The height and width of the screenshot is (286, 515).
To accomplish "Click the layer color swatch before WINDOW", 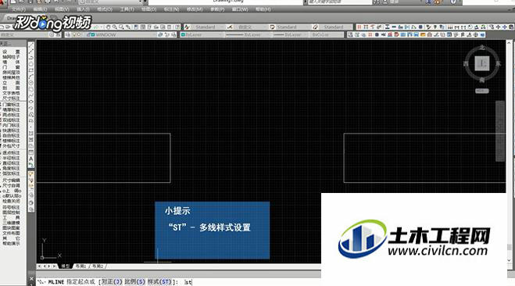I will point(93,34).
